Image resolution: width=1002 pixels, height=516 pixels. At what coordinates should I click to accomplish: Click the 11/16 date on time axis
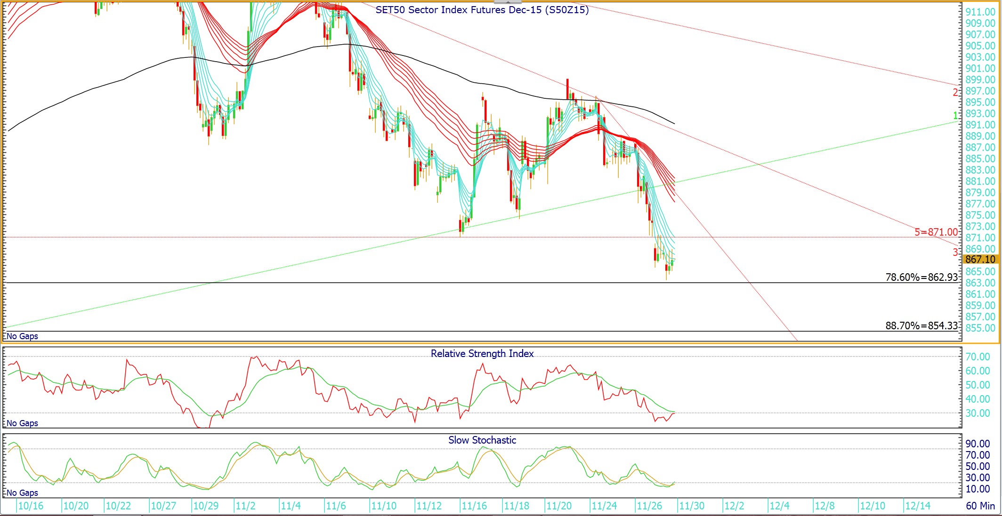(x=474, y=506)
